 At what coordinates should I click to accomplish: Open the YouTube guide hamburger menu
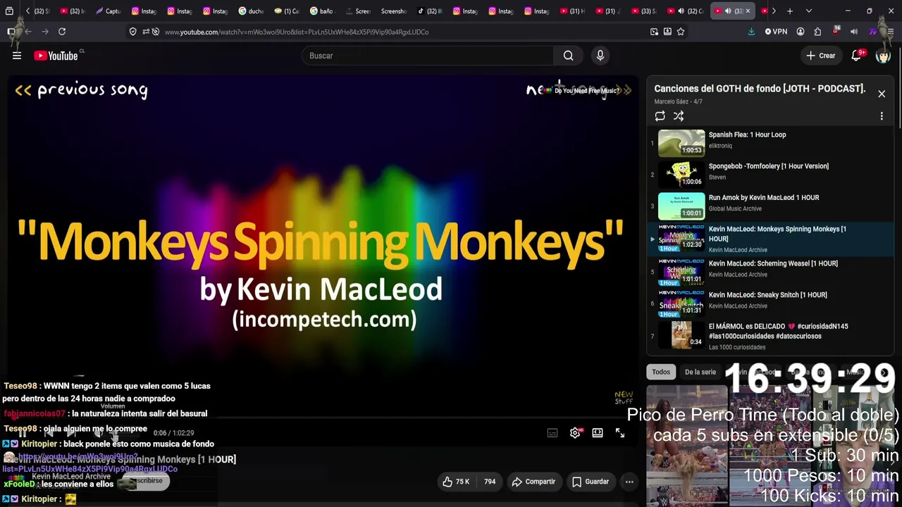point(17,56)
